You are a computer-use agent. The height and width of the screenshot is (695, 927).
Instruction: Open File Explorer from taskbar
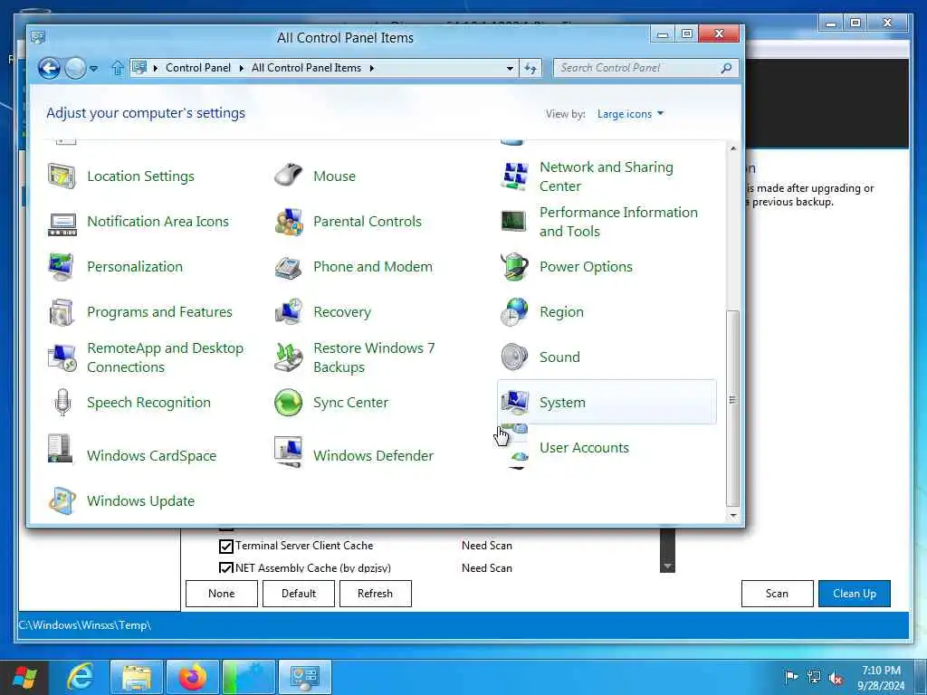click(x=137, y=677)
